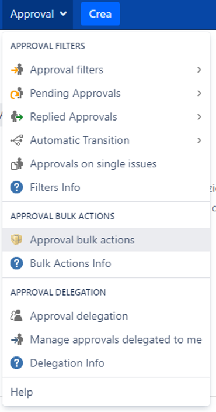This screenshot has height=412, width=216.
Task: Click the Manage approvals delegated icon
Action: click(16, 339)
